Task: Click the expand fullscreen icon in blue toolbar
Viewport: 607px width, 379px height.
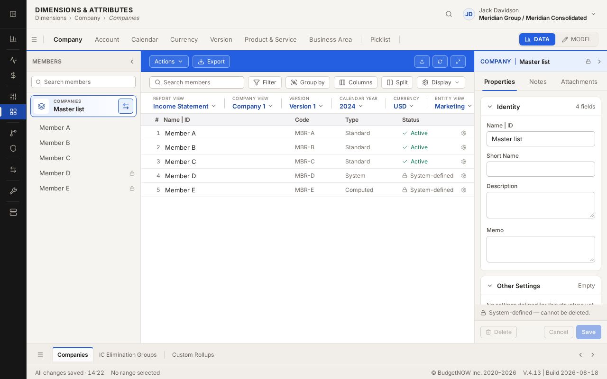Action: pyautogui.click(x=458, y=62)
